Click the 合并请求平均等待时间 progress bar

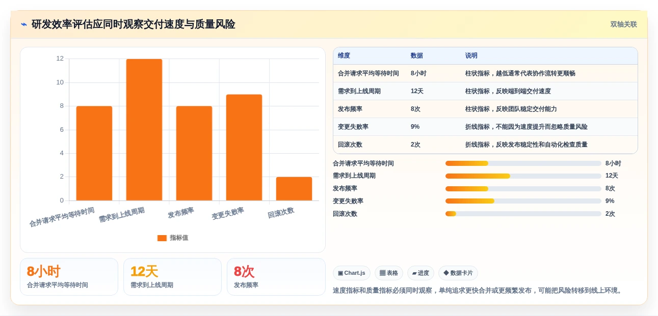pos(523,163)
